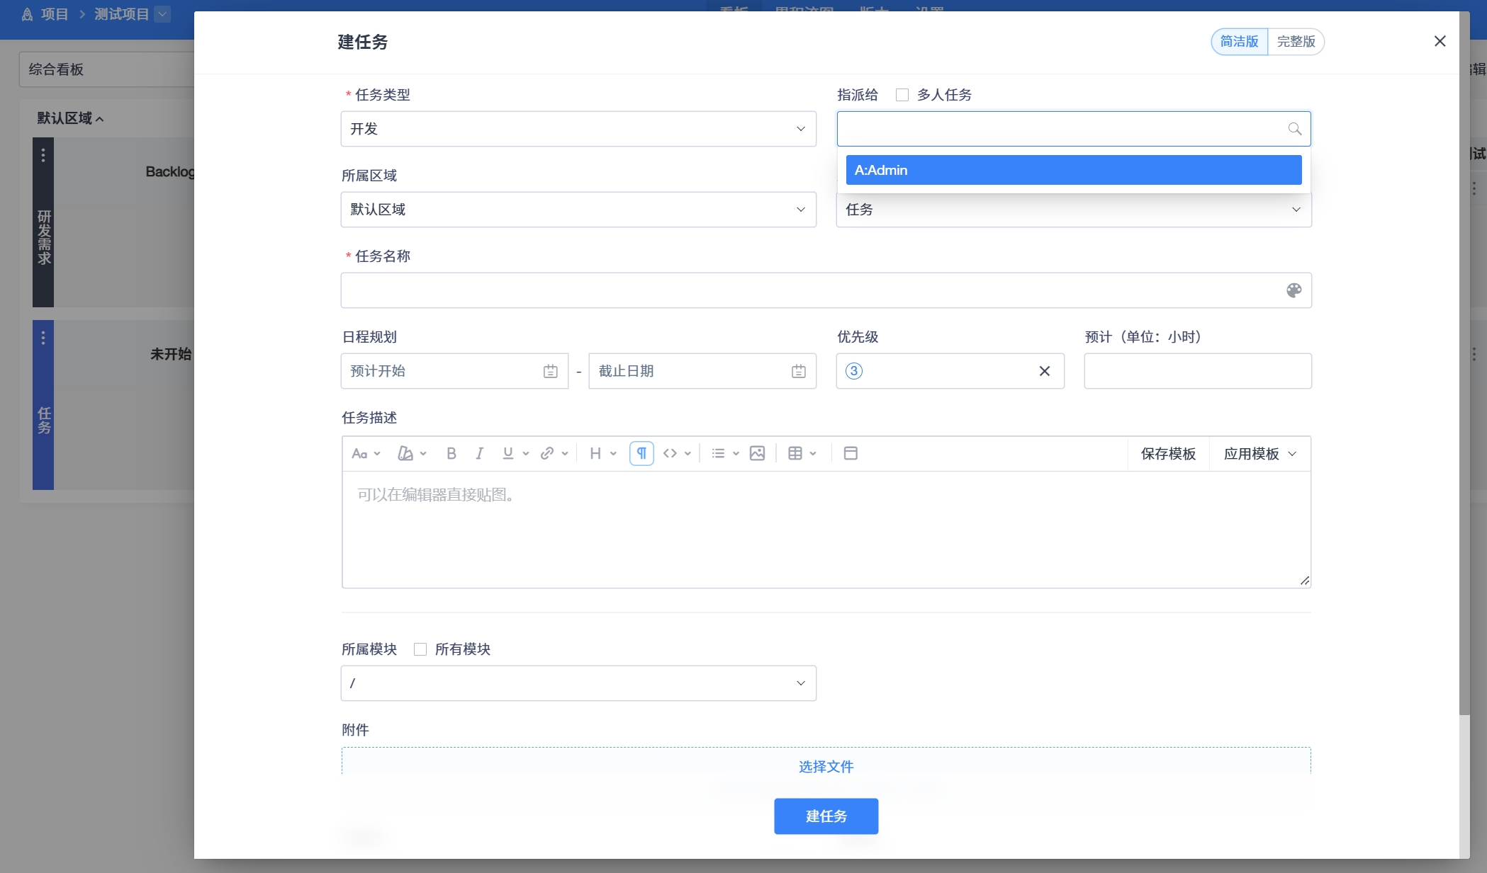Click the code block icon
The image size is (1487, 873).
click(x=670, y=453)
